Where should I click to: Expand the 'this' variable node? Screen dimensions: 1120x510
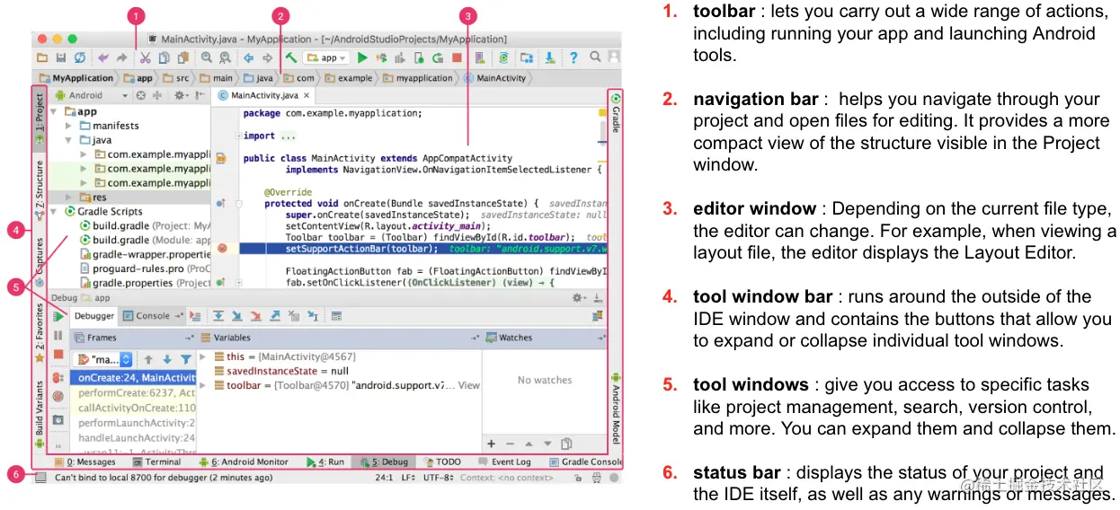coord(202,356)
